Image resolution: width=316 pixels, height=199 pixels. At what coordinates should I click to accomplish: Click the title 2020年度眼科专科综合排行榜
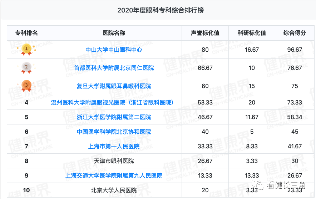[x=161, y=10]
